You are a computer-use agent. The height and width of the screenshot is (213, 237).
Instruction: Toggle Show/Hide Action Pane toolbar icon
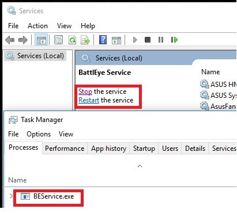click(116, 40)
